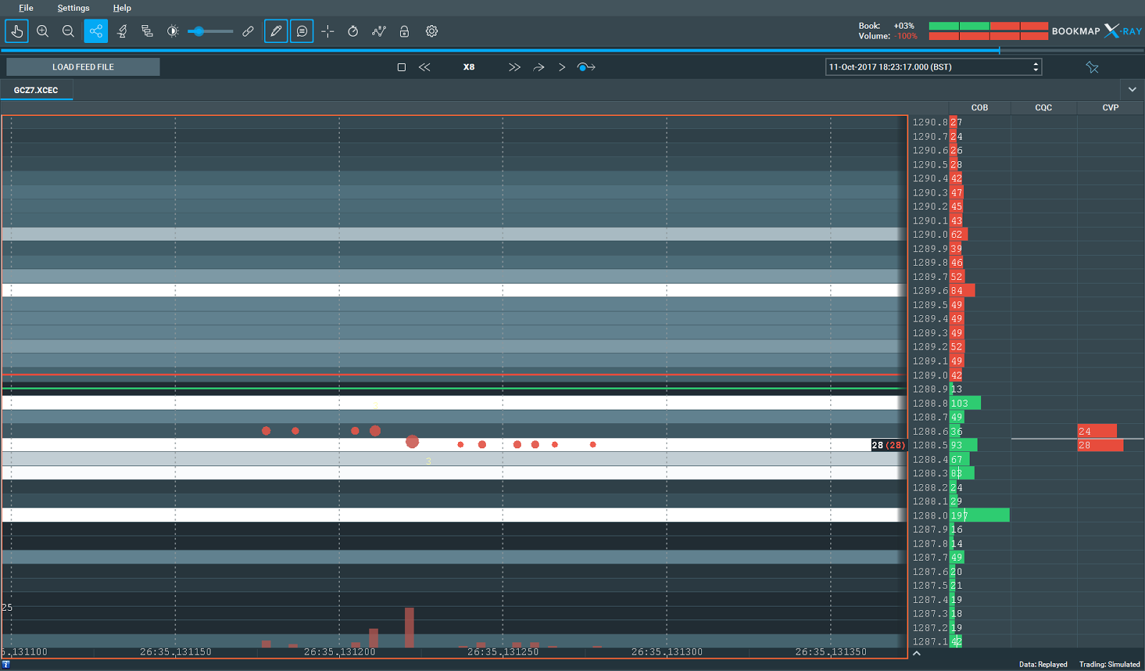The height and width of the screenshot is (671, 1145).
Task: Click the contrast brightness icon
Action: pos(172,32)
